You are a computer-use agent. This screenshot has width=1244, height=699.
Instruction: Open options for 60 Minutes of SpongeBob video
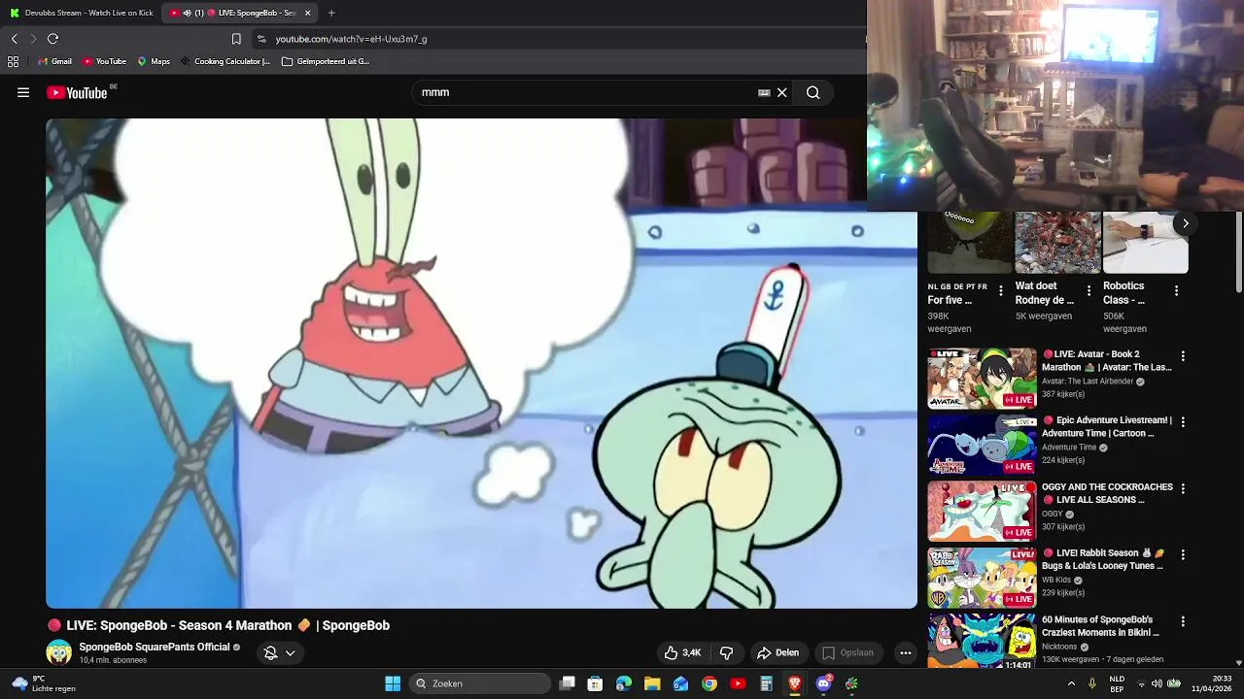click(1183, 621)
